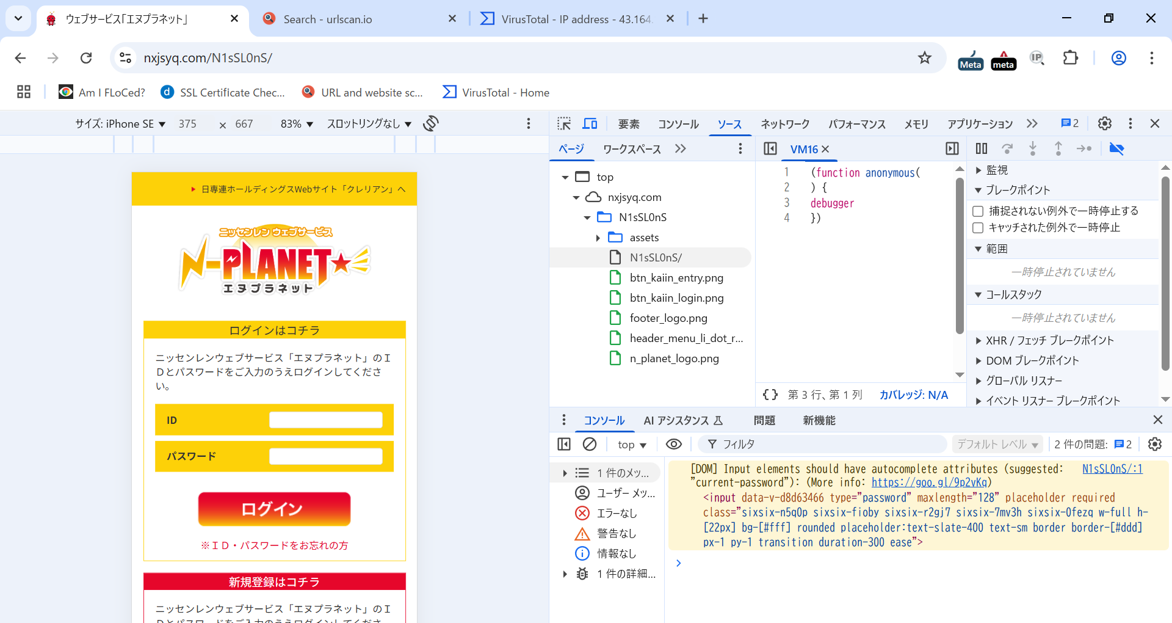1172x623 pixels.
Task: Open the device size iPhone SE dropdown
Action: click(x=120, y=124)
